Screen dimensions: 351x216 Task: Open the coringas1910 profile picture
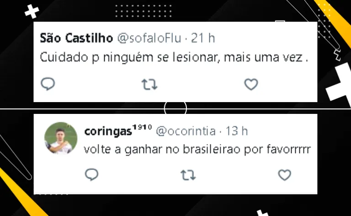(61, 139)
